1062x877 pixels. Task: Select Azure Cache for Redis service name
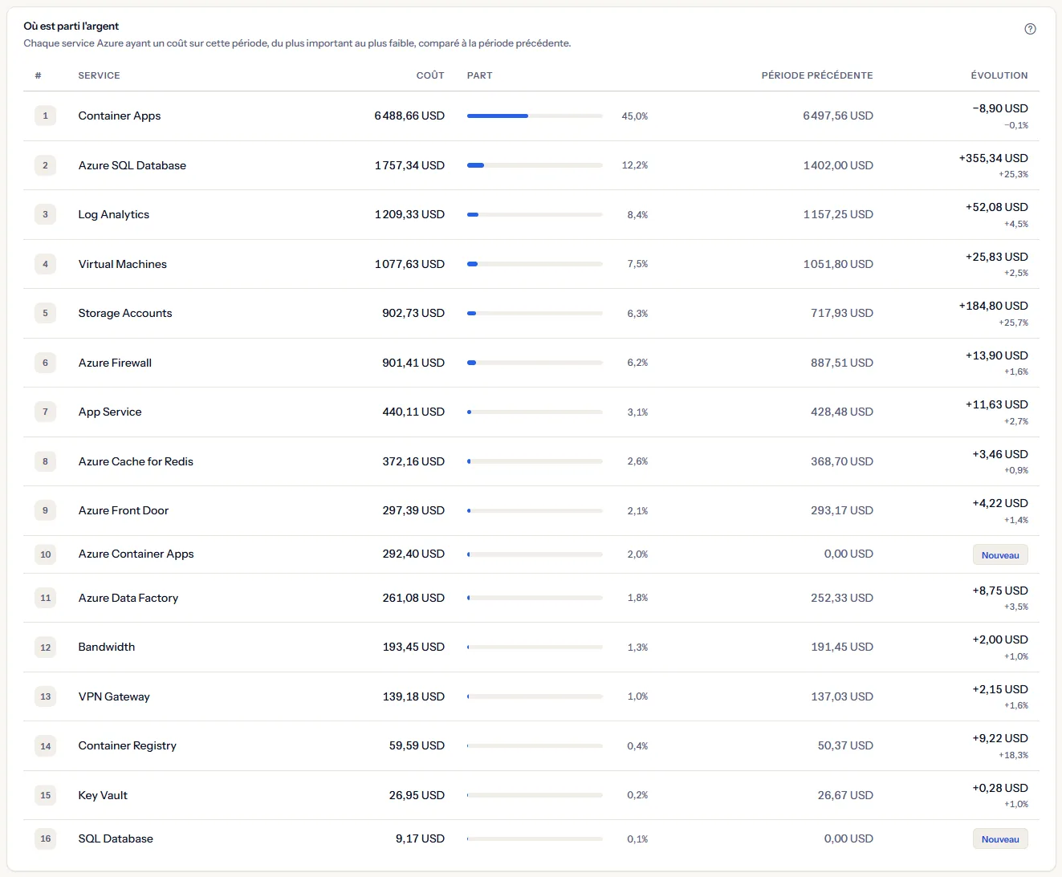click(x=136, y=461)
